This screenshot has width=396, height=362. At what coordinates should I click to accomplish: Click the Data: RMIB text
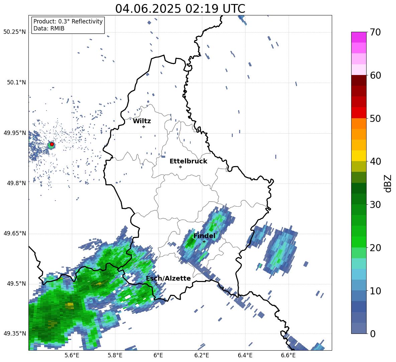tap(49, 28)
